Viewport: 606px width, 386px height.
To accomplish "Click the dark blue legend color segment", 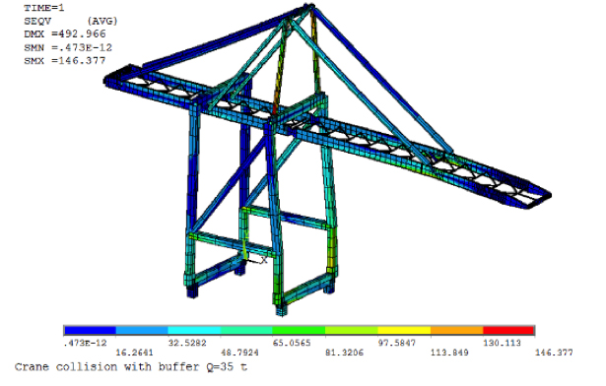I will pyautogui.click(x=90, y=330).
